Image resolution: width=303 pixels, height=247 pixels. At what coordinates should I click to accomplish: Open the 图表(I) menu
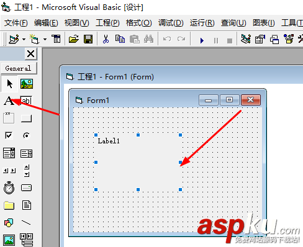click(263, 23)
